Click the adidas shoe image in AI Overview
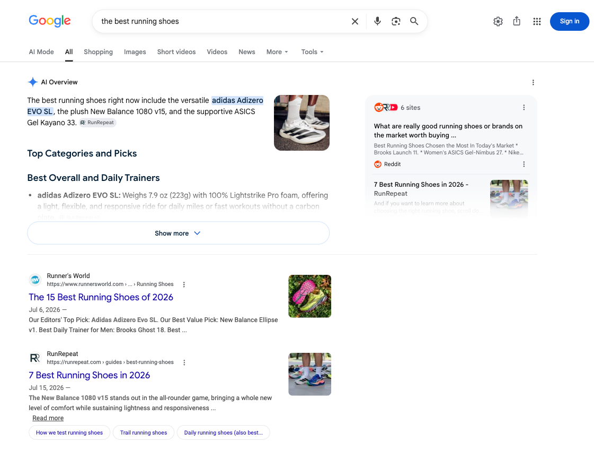Screen dimensions: 594x451 pos(302,123)
